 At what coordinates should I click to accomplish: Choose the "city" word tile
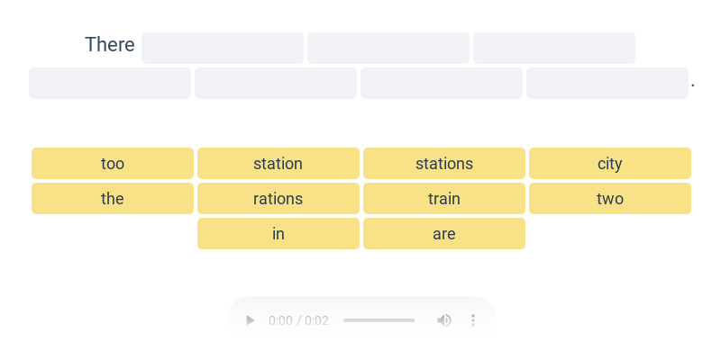point(610,164)
